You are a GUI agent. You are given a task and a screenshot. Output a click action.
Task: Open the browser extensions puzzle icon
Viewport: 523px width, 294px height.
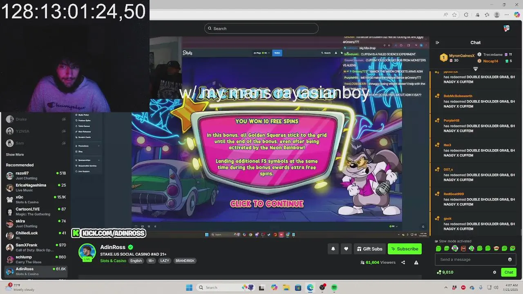(466, 15)
